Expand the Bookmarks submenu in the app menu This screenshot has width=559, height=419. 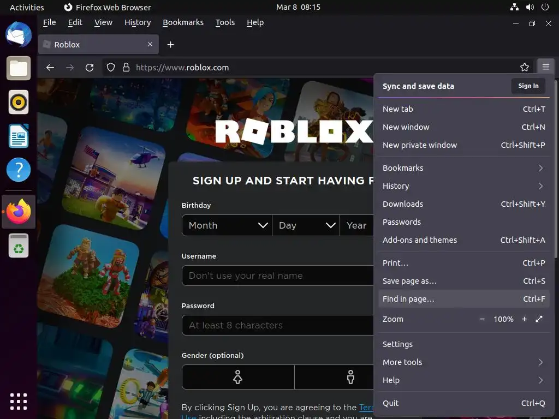click(463, 168)
